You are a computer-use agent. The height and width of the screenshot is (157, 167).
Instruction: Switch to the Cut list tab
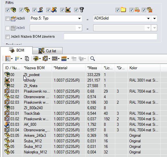point(47,51)
